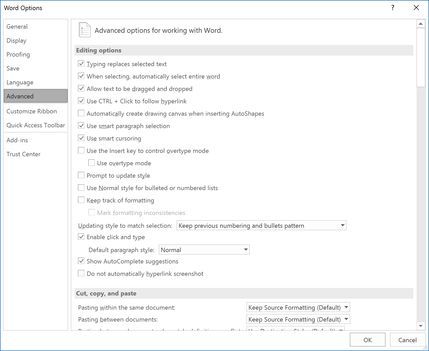Expand Default paragraph style dropdown
This screenshot has width=429, height=351.
[x=204, y=250]
